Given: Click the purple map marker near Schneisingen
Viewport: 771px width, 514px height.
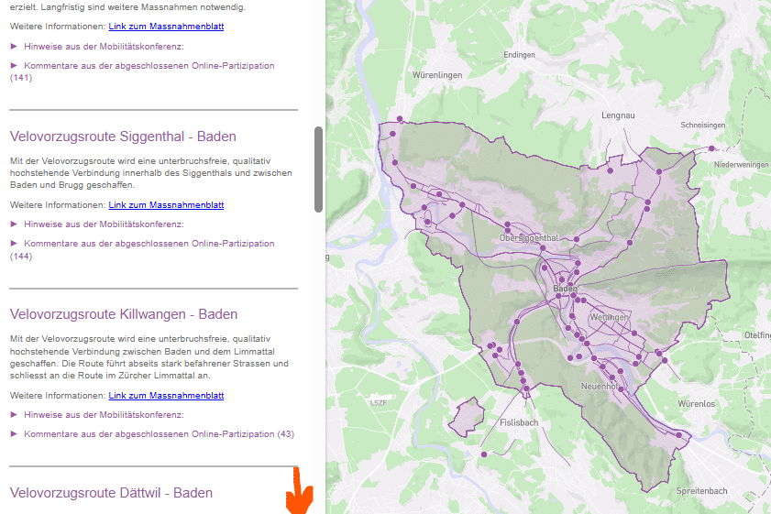Looking at the screenshot, I should pos(711,148).
